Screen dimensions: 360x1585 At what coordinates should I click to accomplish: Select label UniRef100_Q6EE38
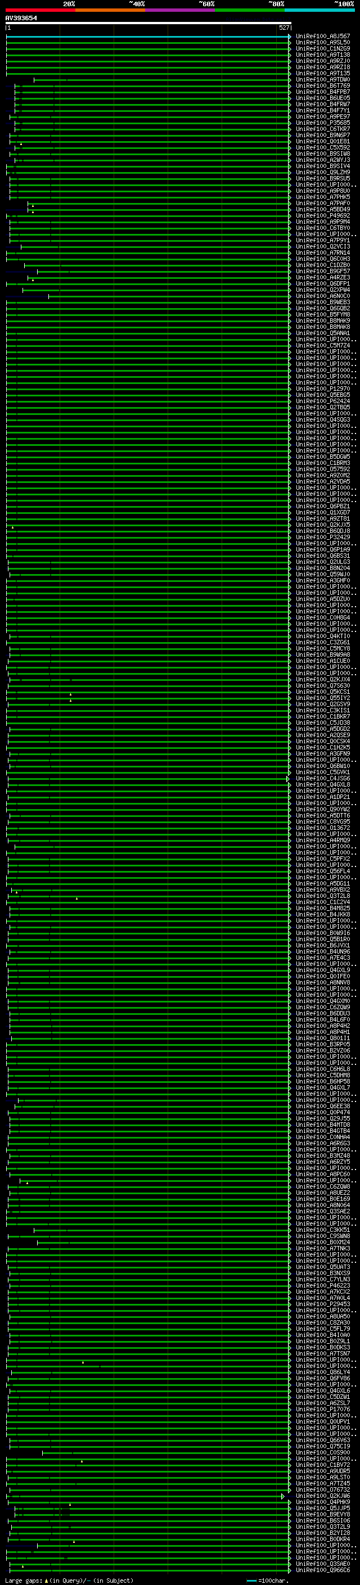[x=323, y=1107]
